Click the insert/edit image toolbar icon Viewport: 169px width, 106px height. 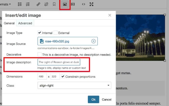coord(65,4)
